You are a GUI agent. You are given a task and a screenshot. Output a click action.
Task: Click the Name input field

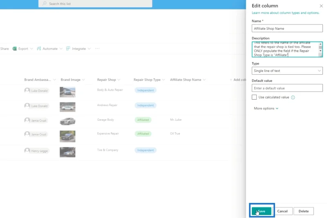287,28
